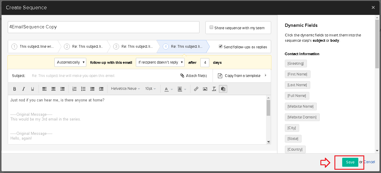
Task: Open text color picker
Action: (x=168, y=89)
